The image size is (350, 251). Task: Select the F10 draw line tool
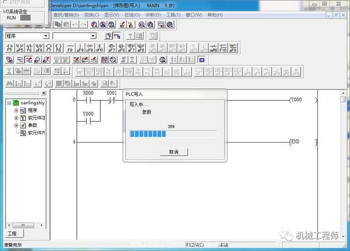click(x=223, y=48)
